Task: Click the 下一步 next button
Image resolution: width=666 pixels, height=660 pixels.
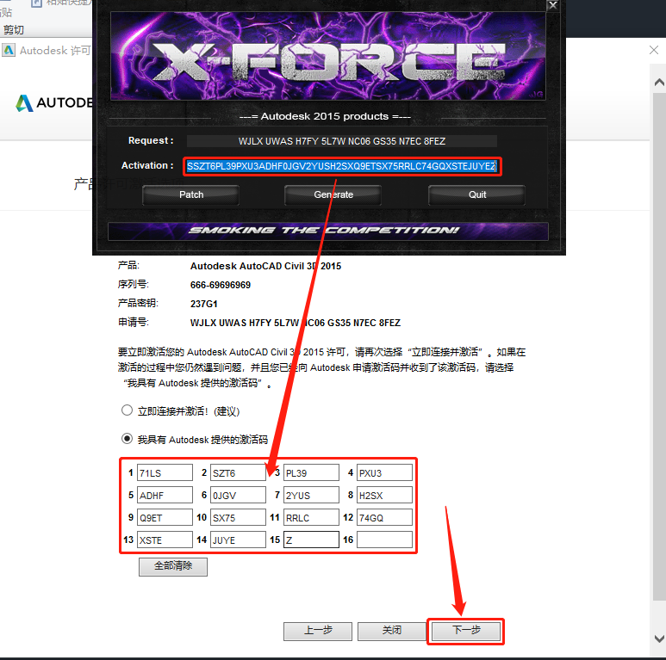Action: [x=466, y=631]
